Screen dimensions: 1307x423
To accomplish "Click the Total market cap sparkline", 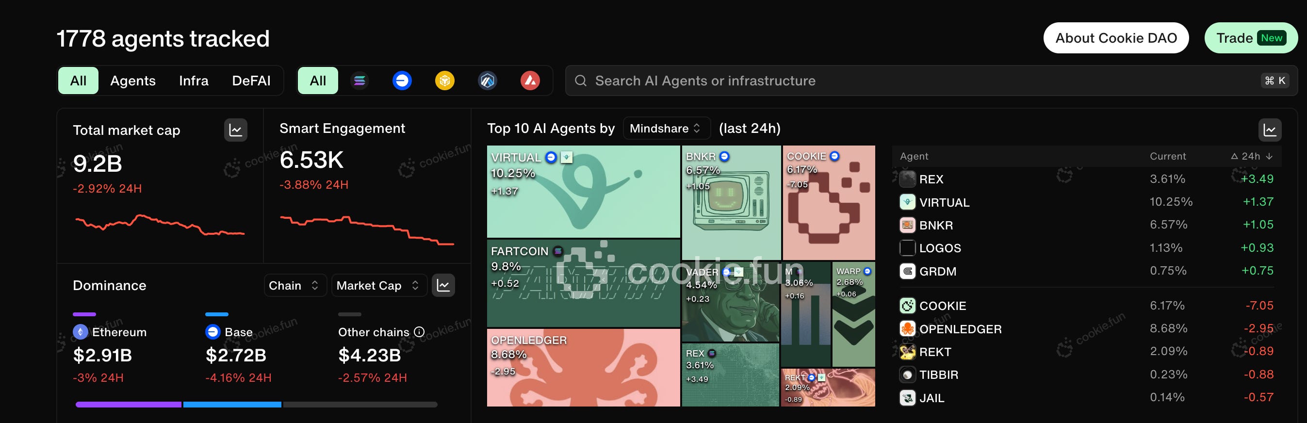I will click(160, 225).
